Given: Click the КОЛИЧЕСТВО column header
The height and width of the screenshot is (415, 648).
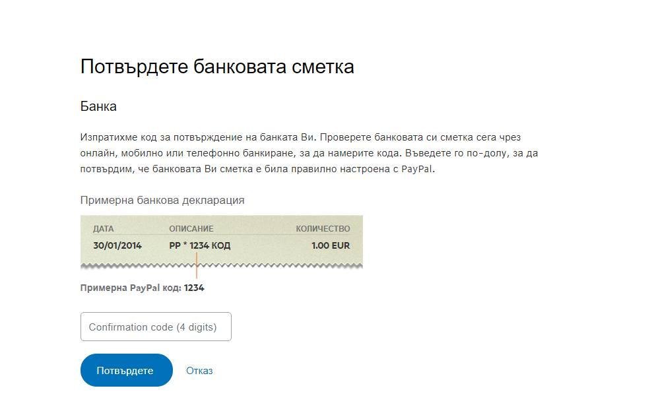Looking at the screenshot, I should (323, 229).
